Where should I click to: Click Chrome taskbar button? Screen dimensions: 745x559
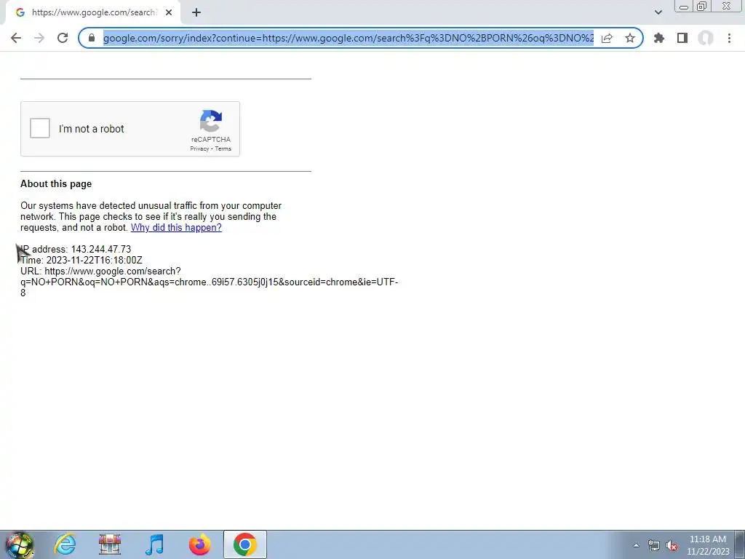(245, 544)
